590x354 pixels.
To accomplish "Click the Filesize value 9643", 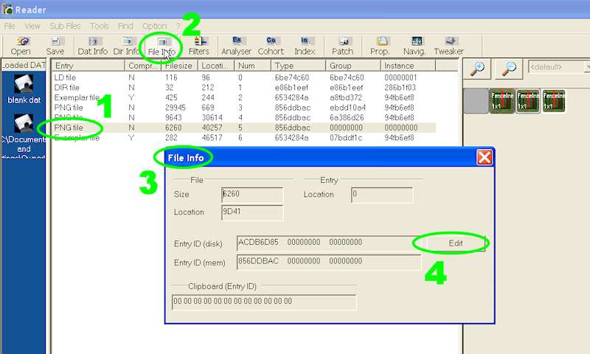I will tap(173, 118).
